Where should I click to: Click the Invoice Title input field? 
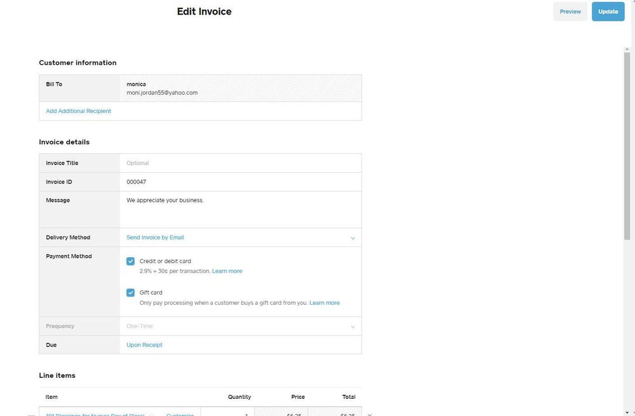(x=240, y=163)
